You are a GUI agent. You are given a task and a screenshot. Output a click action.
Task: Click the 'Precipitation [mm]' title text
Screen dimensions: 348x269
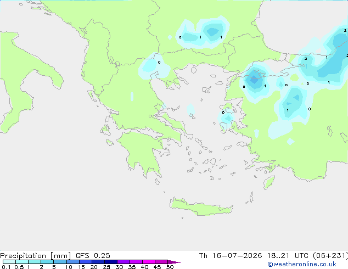coord(36,256)
